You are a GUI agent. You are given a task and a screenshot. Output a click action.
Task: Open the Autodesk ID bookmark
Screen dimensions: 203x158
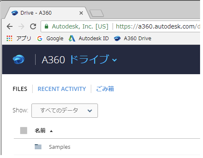click(x=89, y=38)
